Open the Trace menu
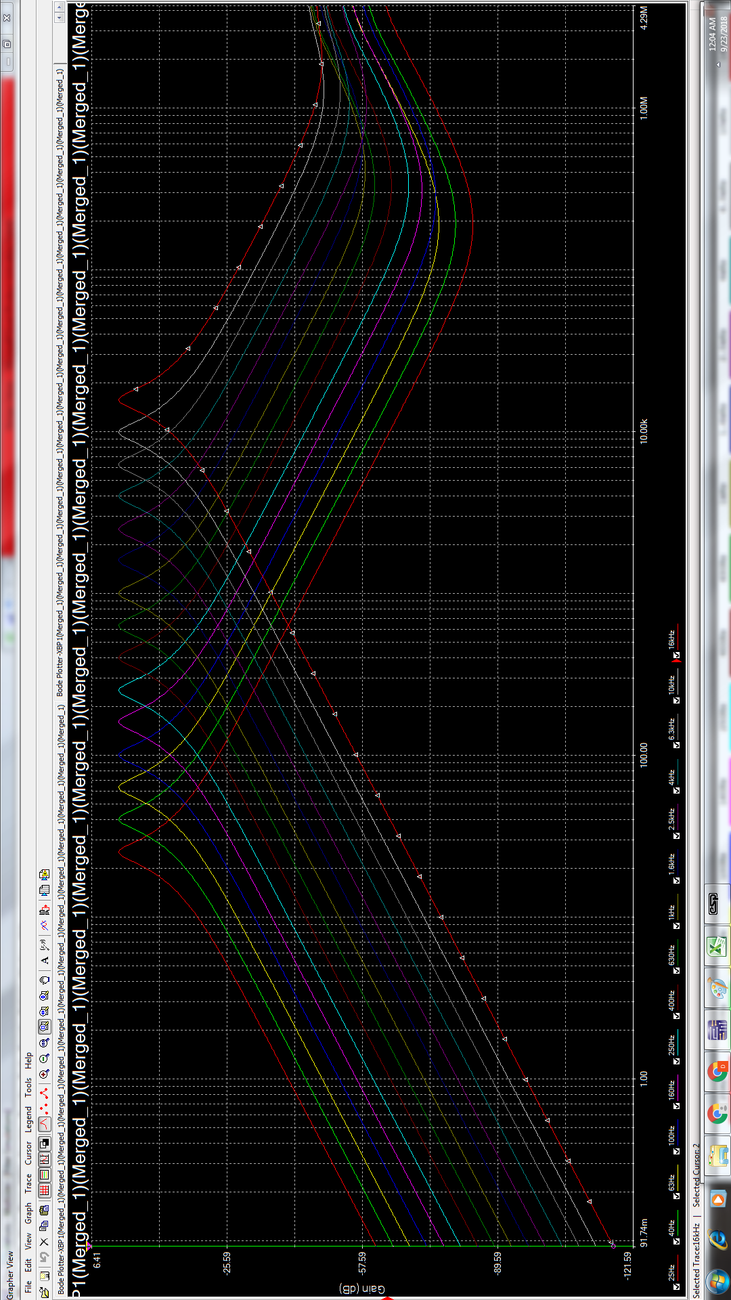This screenshot has height=1300, width=731. [28, 1183]
